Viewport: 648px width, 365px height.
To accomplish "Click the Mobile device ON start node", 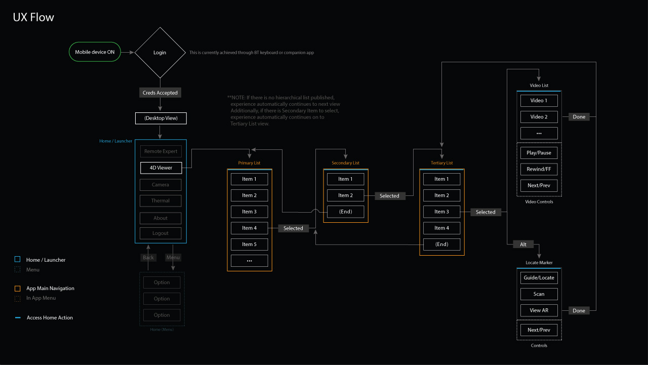I will pos(95,52).
